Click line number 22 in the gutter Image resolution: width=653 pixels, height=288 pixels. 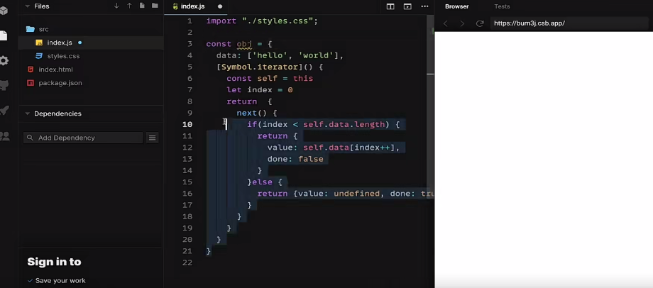pyautogui.click(x=187, y=262)
